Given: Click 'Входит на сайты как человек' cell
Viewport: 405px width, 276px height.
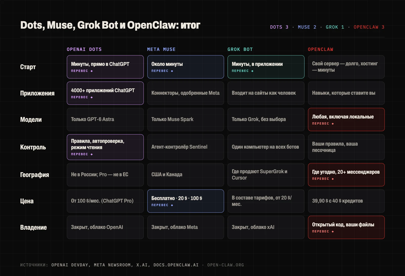Looking at the screenshot, I should coord(266,93).
